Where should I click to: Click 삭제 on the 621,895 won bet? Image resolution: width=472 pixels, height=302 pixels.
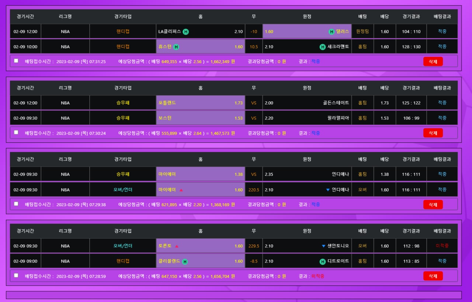pos(433,204)
